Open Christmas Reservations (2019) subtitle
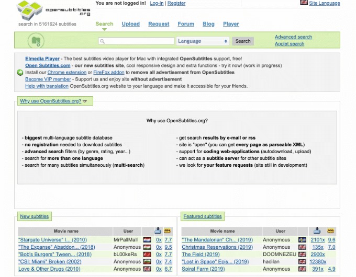Viewport: 356px width, 277px height. pos(217,247)
